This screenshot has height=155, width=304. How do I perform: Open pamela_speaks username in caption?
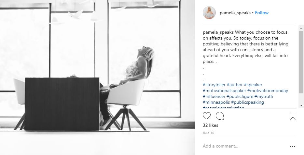click(x=218, y=32)
